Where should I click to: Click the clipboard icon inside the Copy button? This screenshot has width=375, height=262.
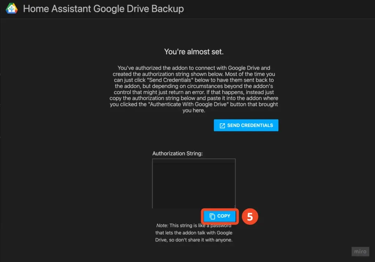tap(212, 216)
